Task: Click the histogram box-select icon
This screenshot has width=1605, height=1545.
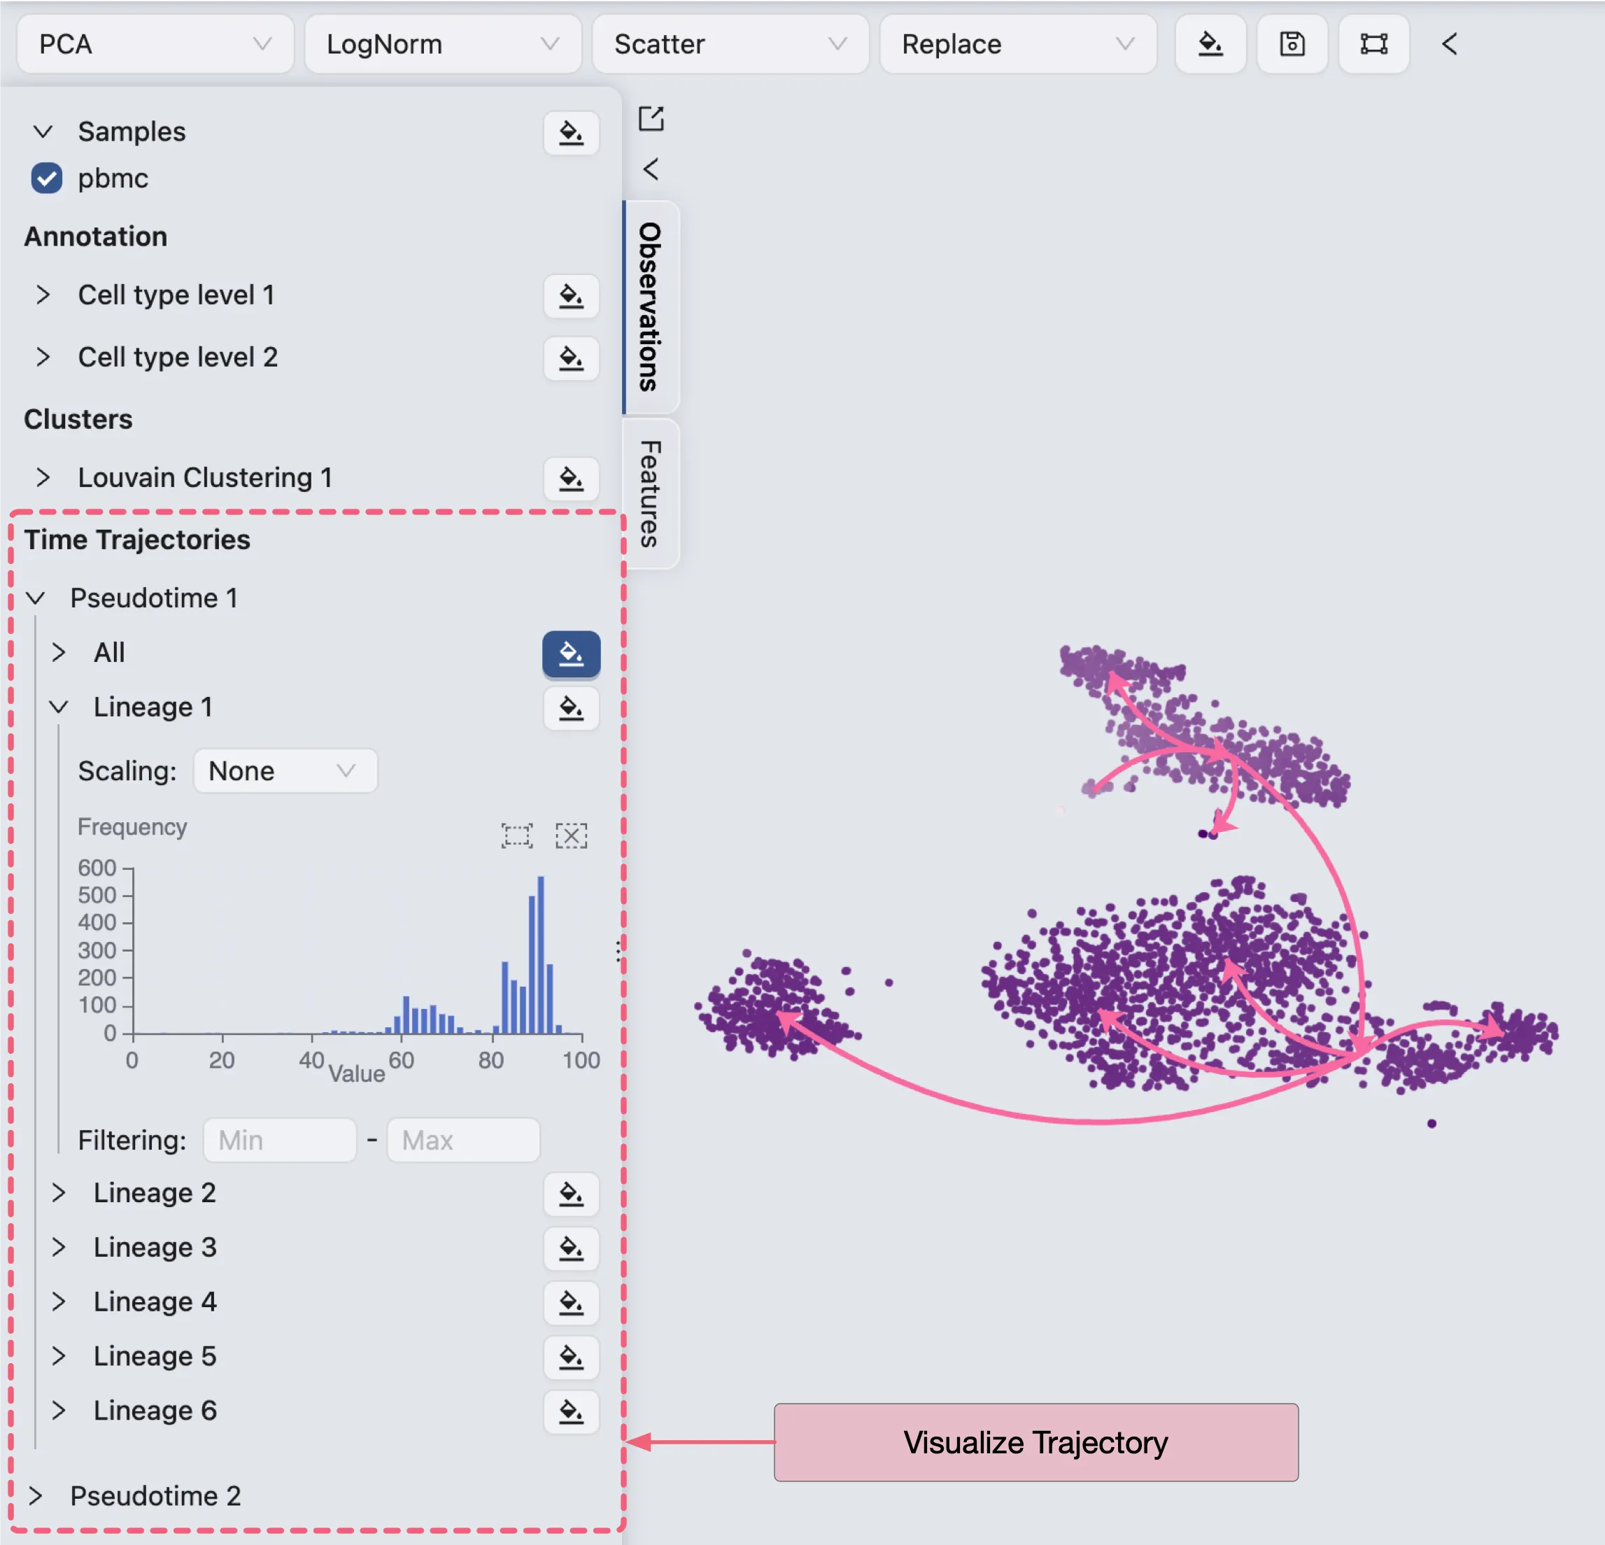Action: click(x=517, y=836)
